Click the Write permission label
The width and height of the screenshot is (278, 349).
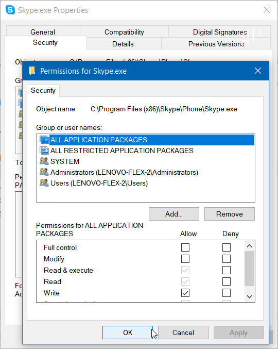[x=51, y=293]
